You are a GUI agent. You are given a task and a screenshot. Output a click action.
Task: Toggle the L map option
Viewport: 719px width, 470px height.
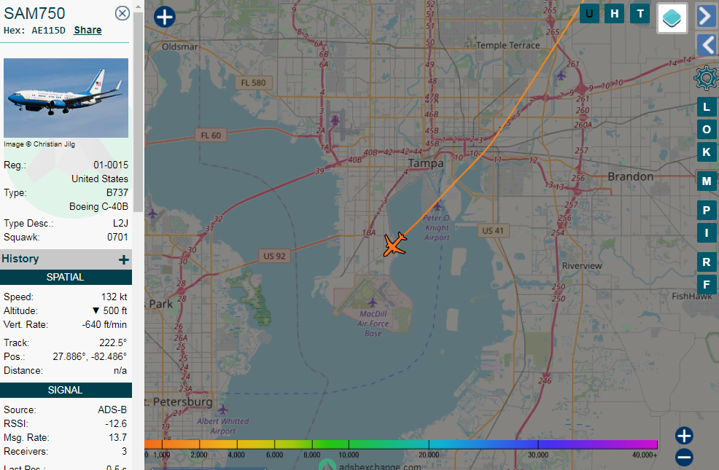[x=707, y=107]
